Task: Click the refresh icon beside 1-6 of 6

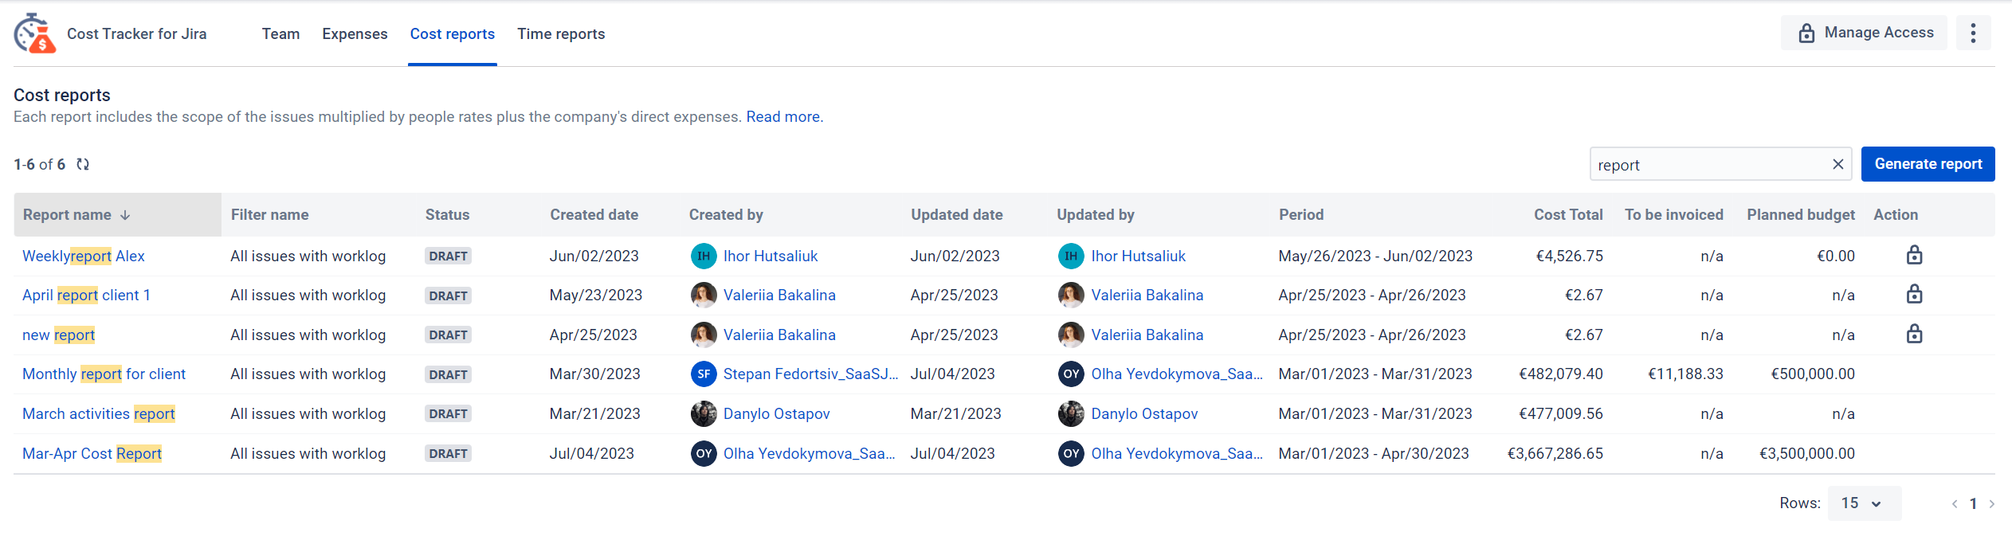Action: point(83,164)
